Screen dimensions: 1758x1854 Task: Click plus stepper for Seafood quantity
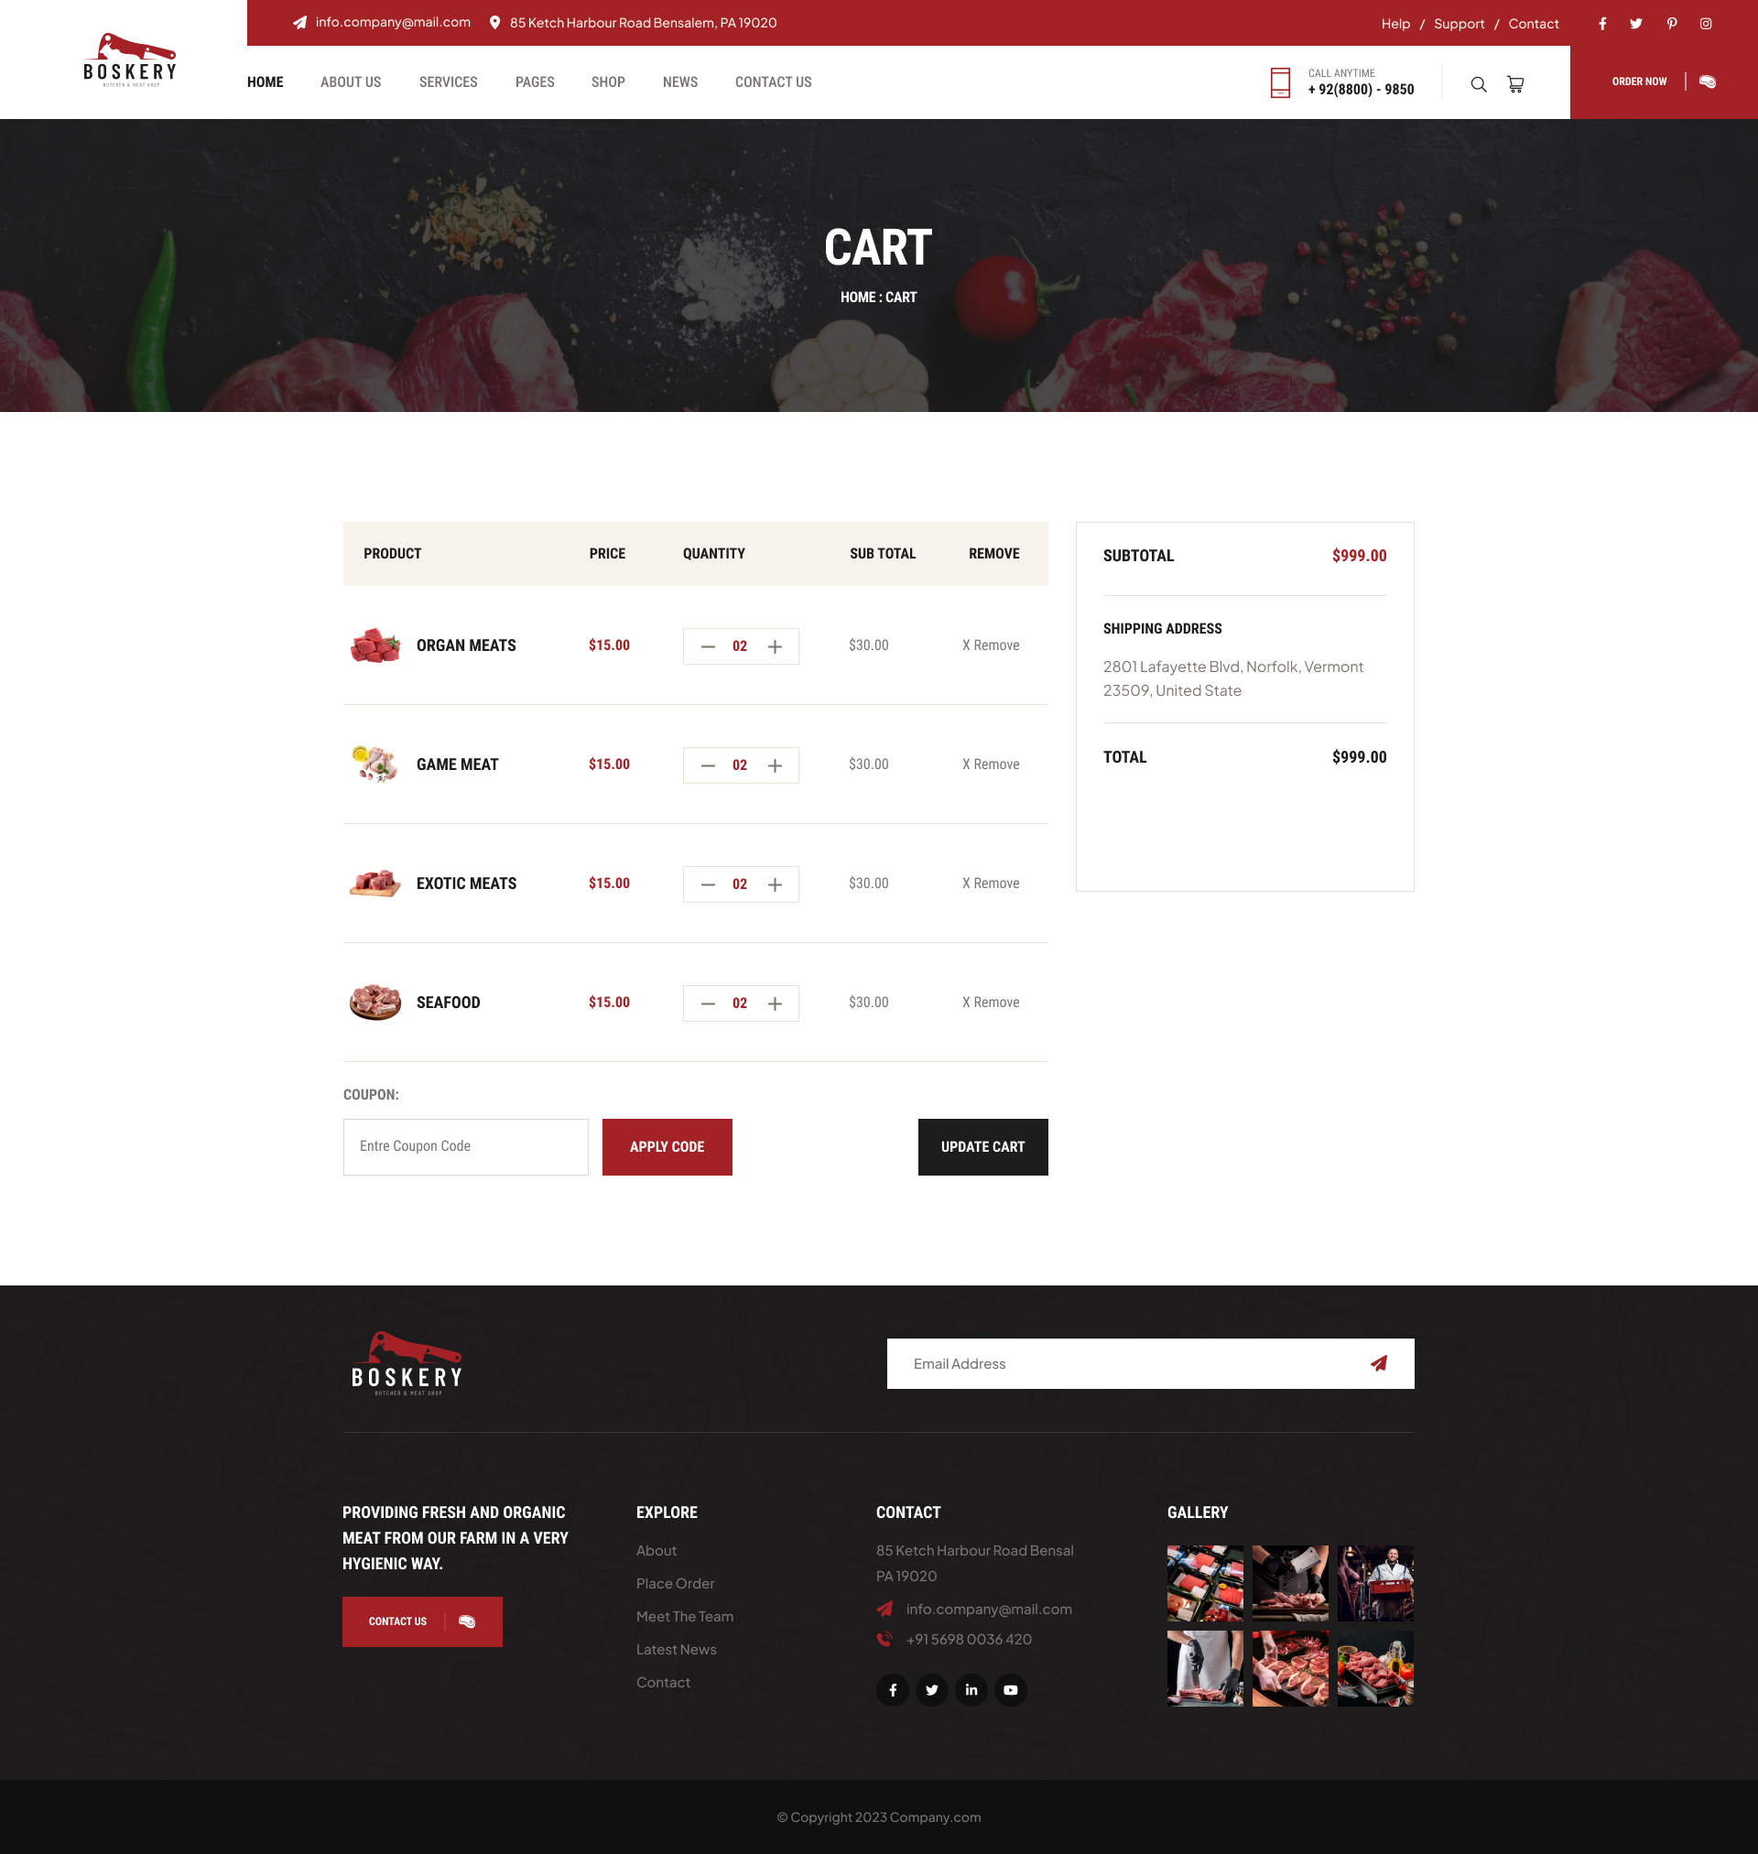click(774, 1003)
